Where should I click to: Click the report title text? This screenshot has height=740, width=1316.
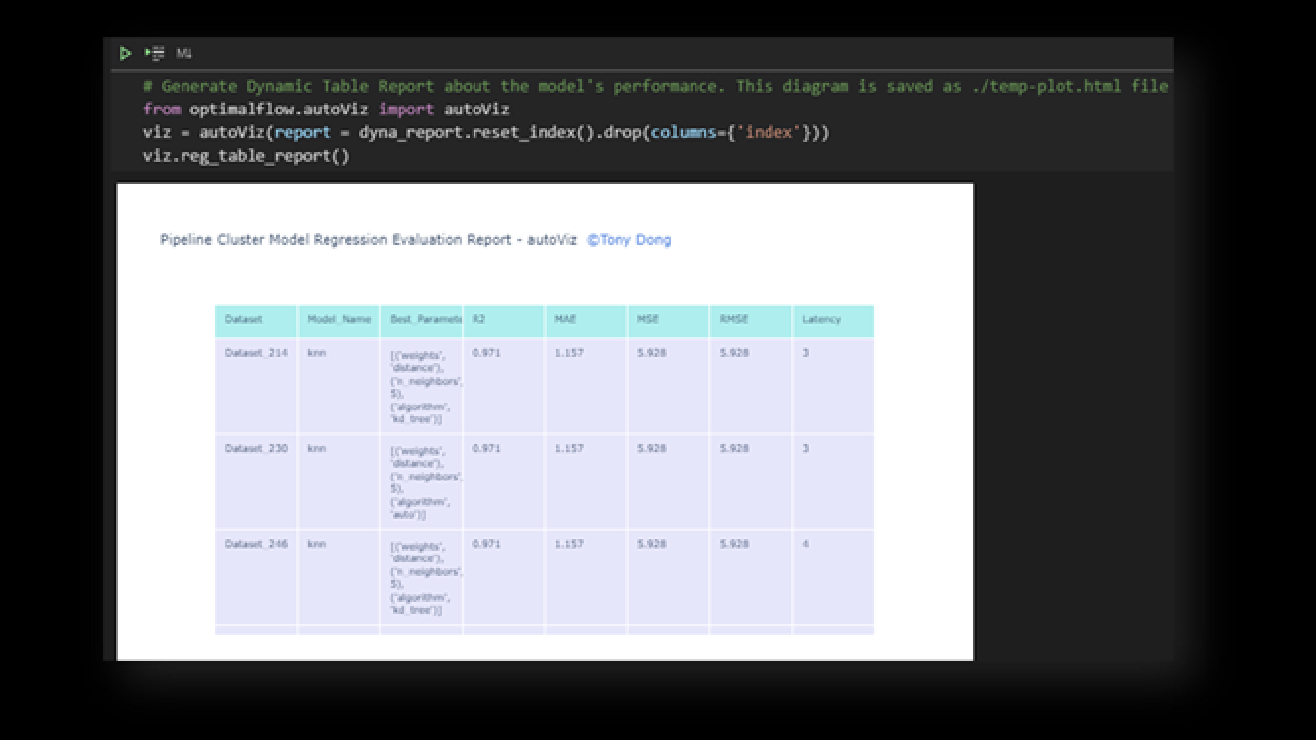[x=368, y=240]
